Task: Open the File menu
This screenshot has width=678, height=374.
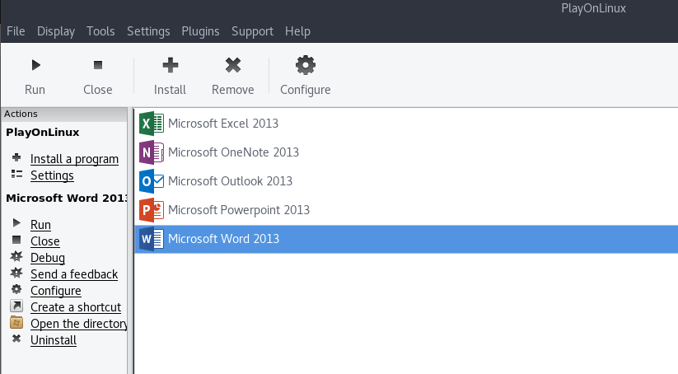Action: tap(16, 31)
